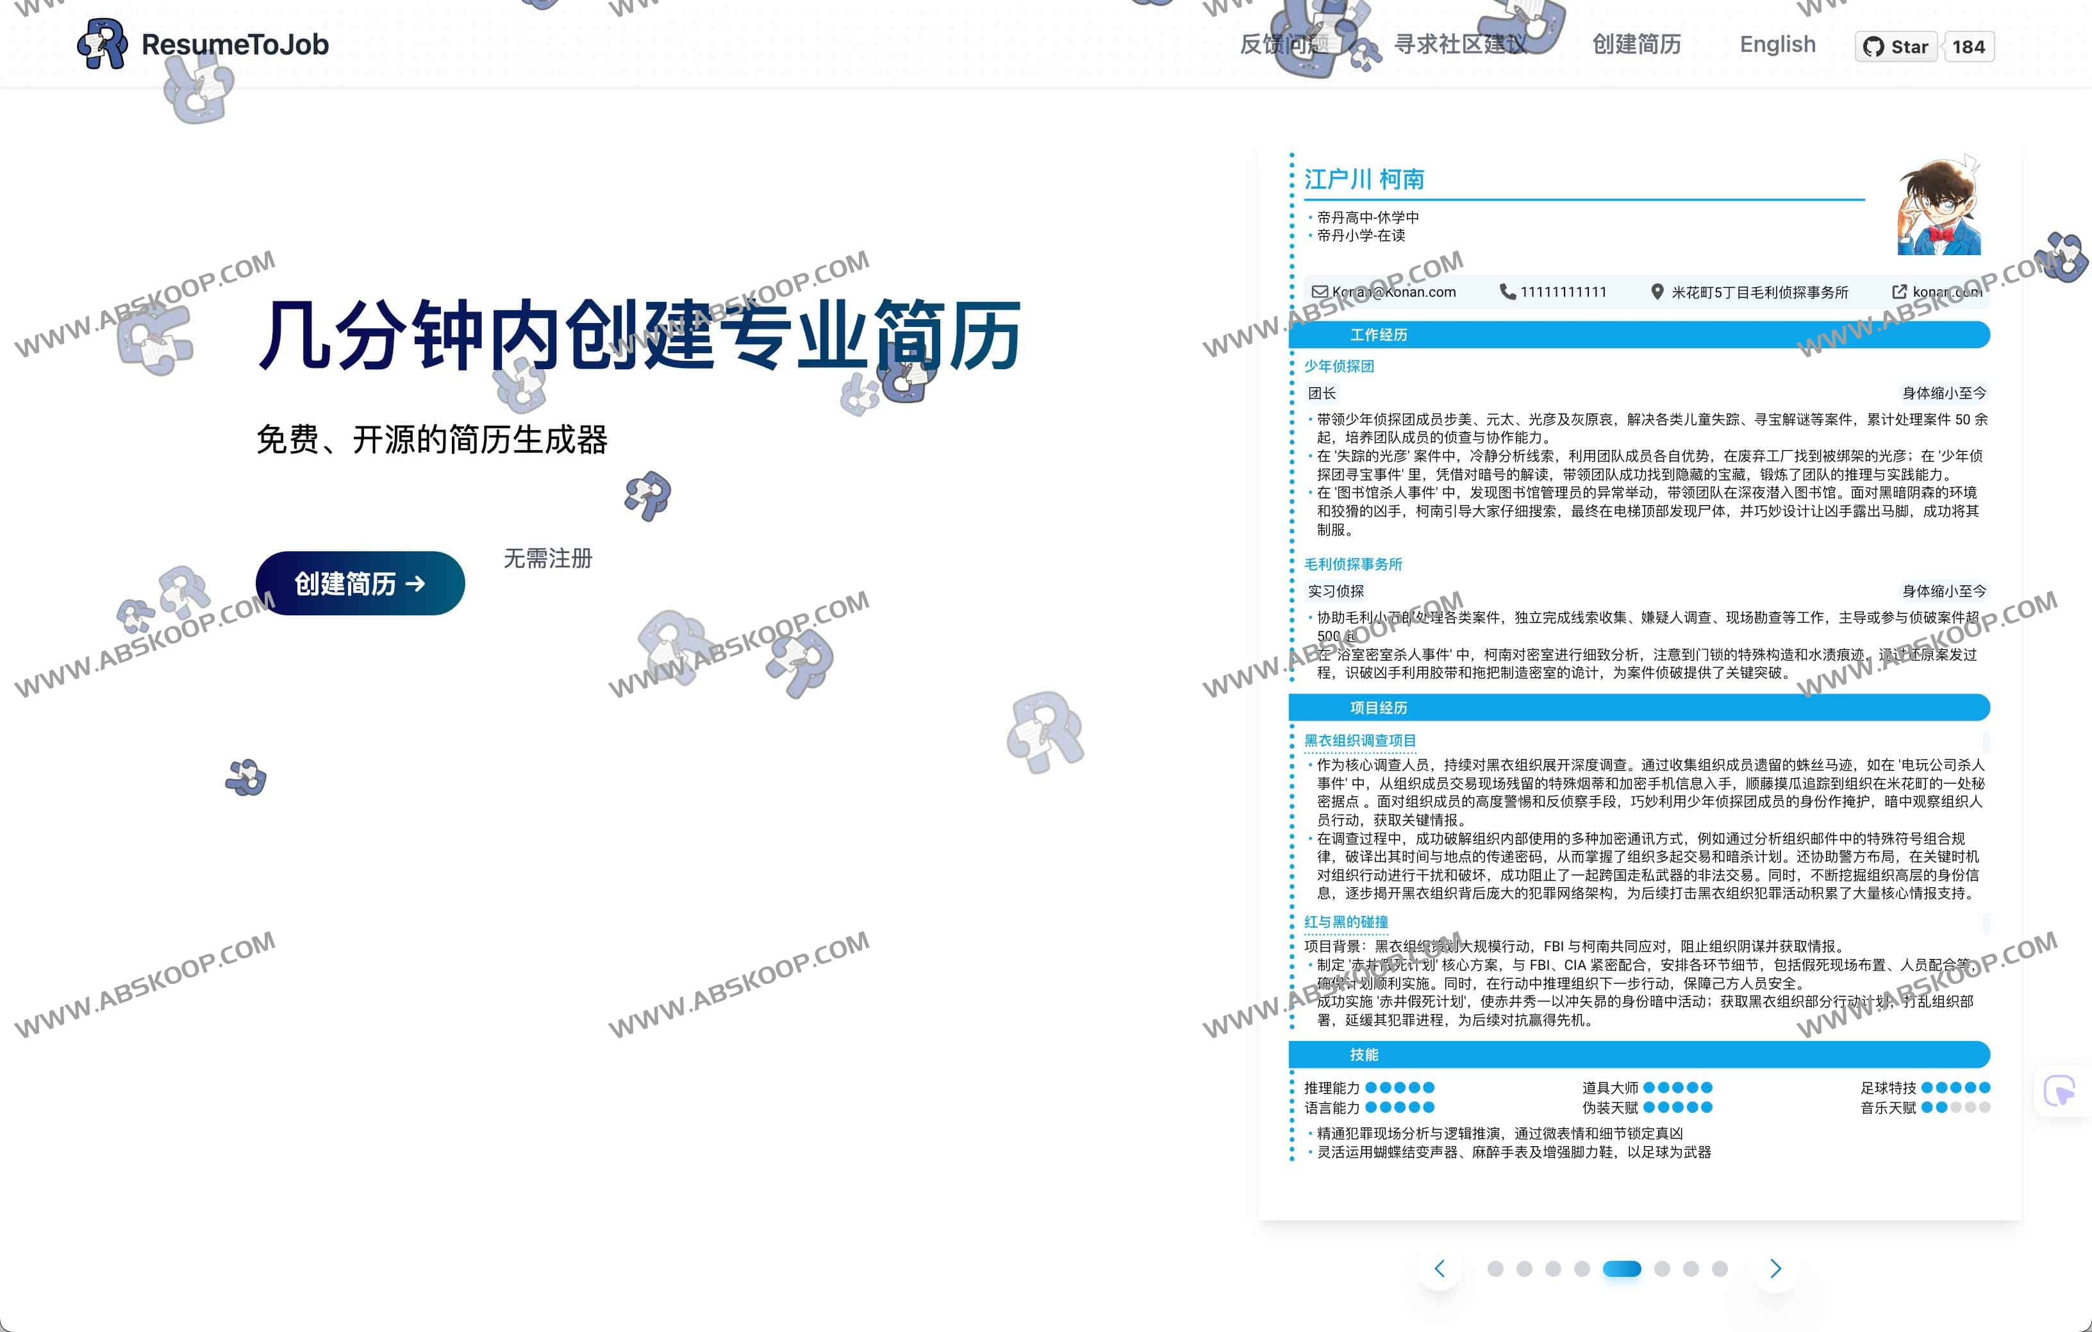Click the phone icon beside 11111111111
This screenshot has height=1332, width=2092.
click(1508, 292)
